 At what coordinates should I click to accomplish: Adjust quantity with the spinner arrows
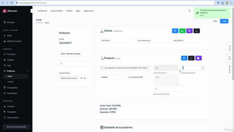(203, 68)
